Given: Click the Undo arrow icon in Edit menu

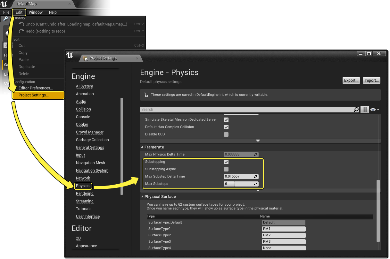Looking at the screenshot, I should coord(21,24).
